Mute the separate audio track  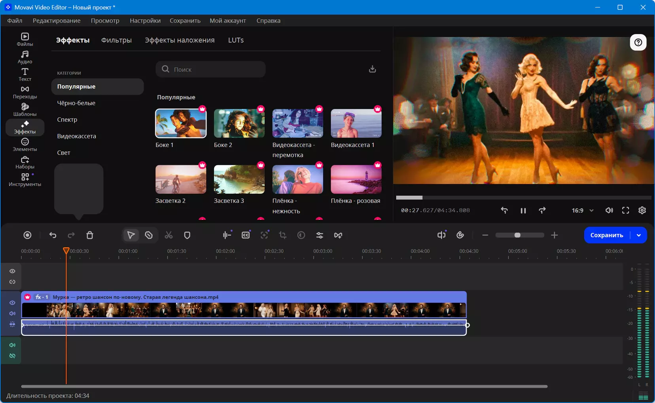(x=12, y=345)
